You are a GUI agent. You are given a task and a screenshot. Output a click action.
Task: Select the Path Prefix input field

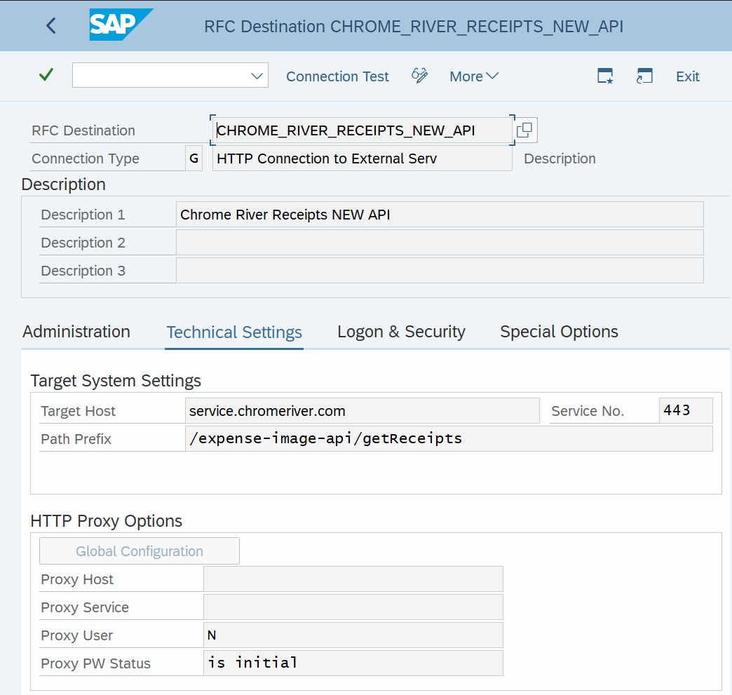coord(449,439)
